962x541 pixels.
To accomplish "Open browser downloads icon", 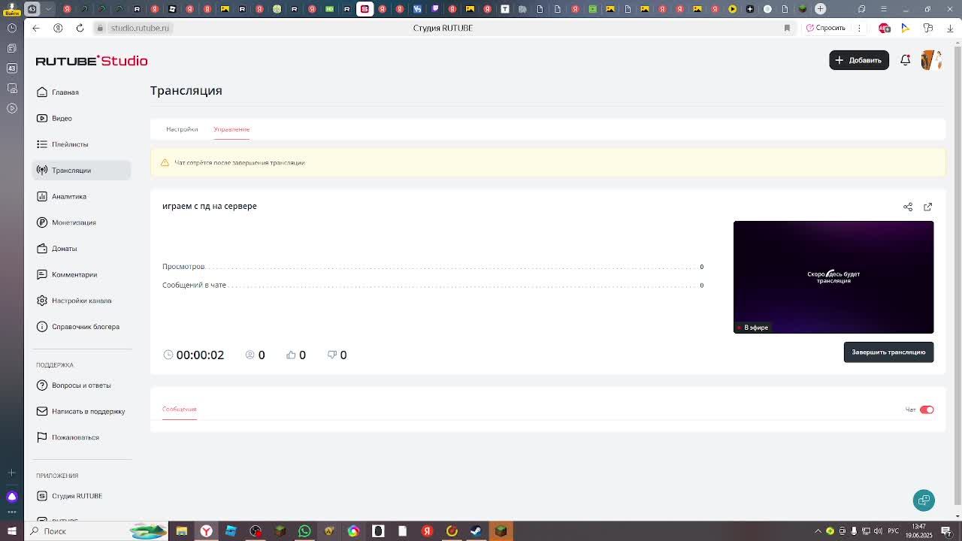I will click(x=950, y=28).
